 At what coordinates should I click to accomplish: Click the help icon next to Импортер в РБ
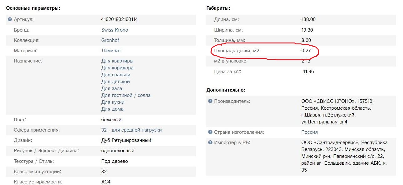(x=210, y=142)
